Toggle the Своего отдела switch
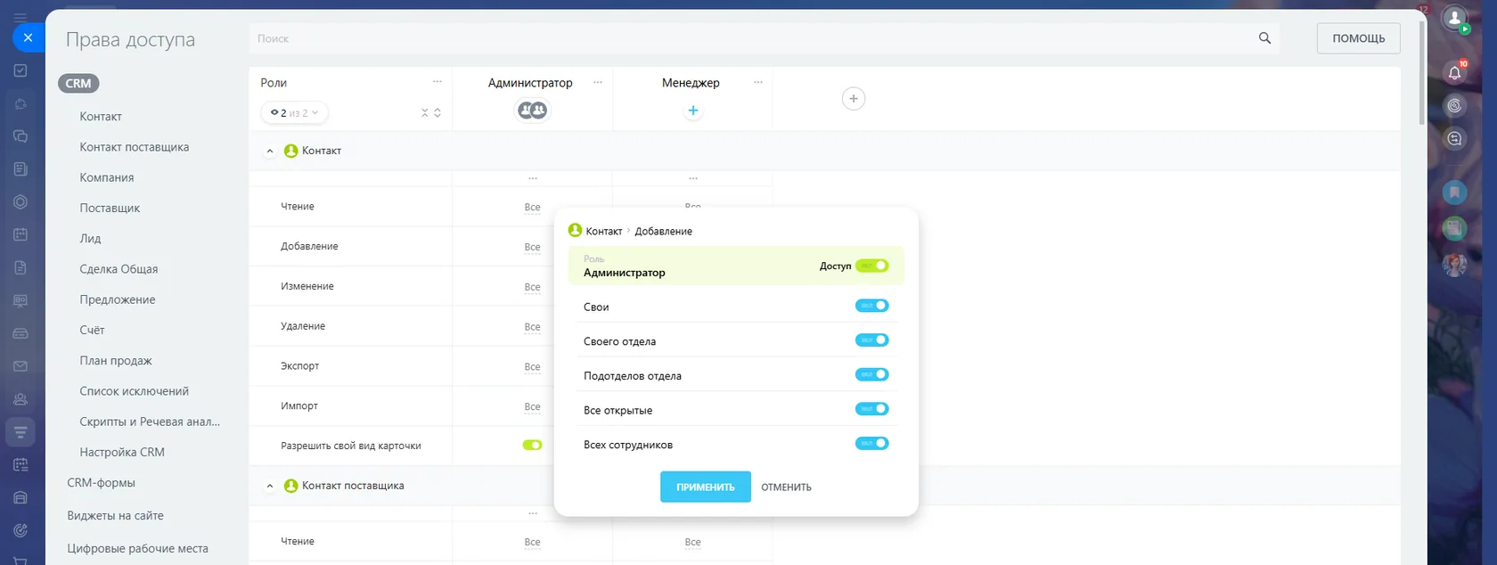This screenshot has height=565, width=1497. (x=872, y=340)
